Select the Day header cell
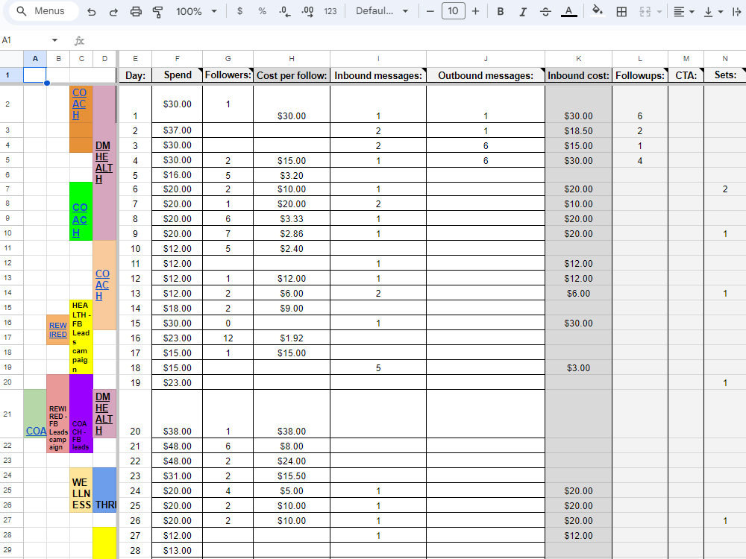This screenshot has width=746, height=559. 135,75
